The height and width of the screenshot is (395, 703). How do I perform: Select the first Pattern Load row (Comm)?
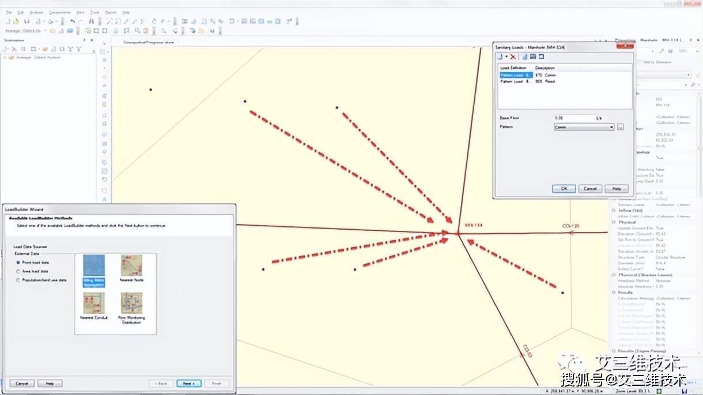tap(565, 75)
